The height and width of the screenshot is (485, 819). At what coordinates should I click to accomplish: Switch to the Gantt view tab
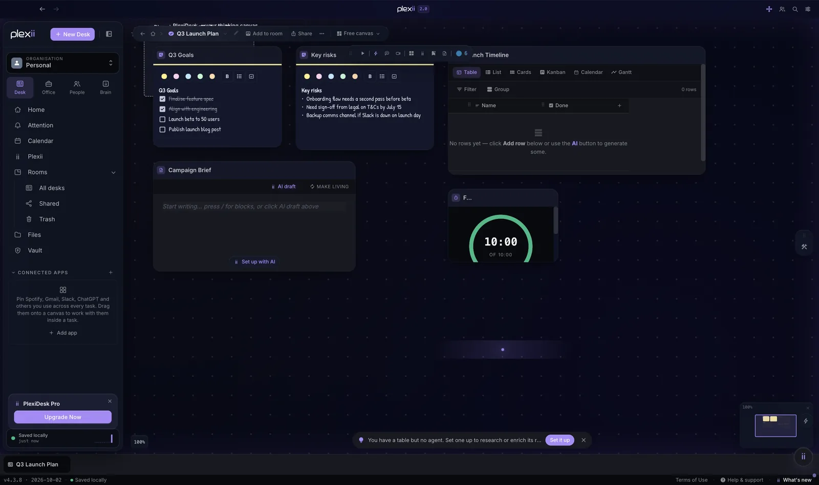click(x=621, y=72)
